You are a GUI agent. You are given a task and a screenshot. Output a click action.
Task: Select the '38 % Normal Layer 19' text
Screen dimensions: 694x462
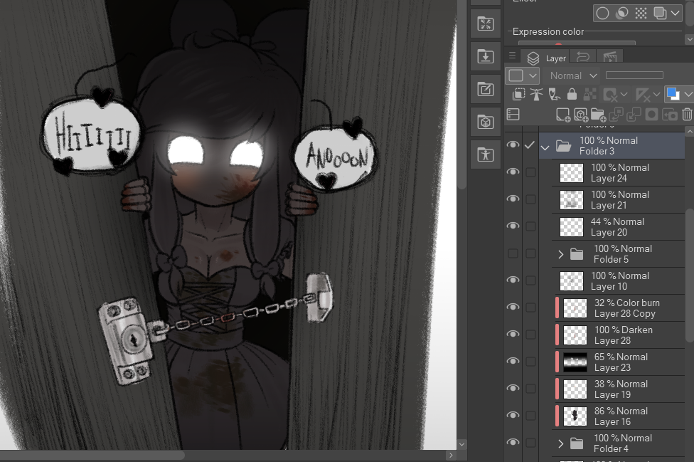pos(621,389)
